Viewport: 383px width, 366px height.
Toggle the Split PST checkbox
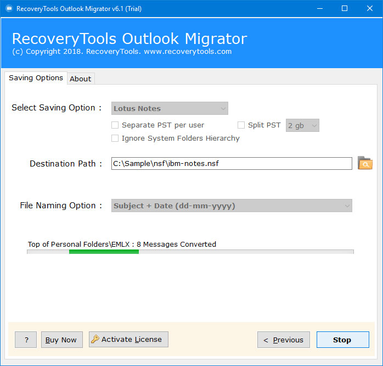pos(241,125)
